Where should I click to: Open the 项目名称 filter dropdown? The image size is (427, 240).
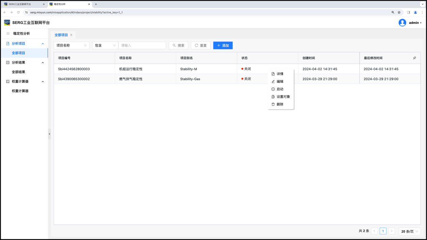tap(72, 45)
